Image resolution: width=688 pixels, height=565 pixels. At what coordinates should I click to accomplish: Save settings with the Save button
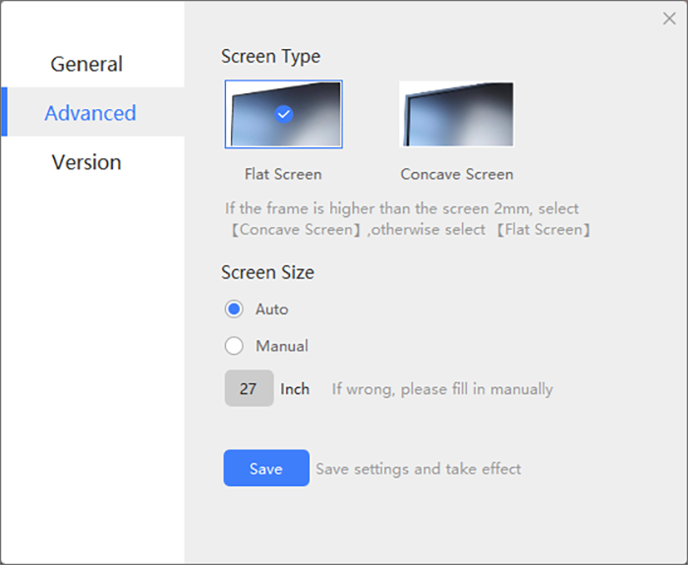tap(266, 468)
